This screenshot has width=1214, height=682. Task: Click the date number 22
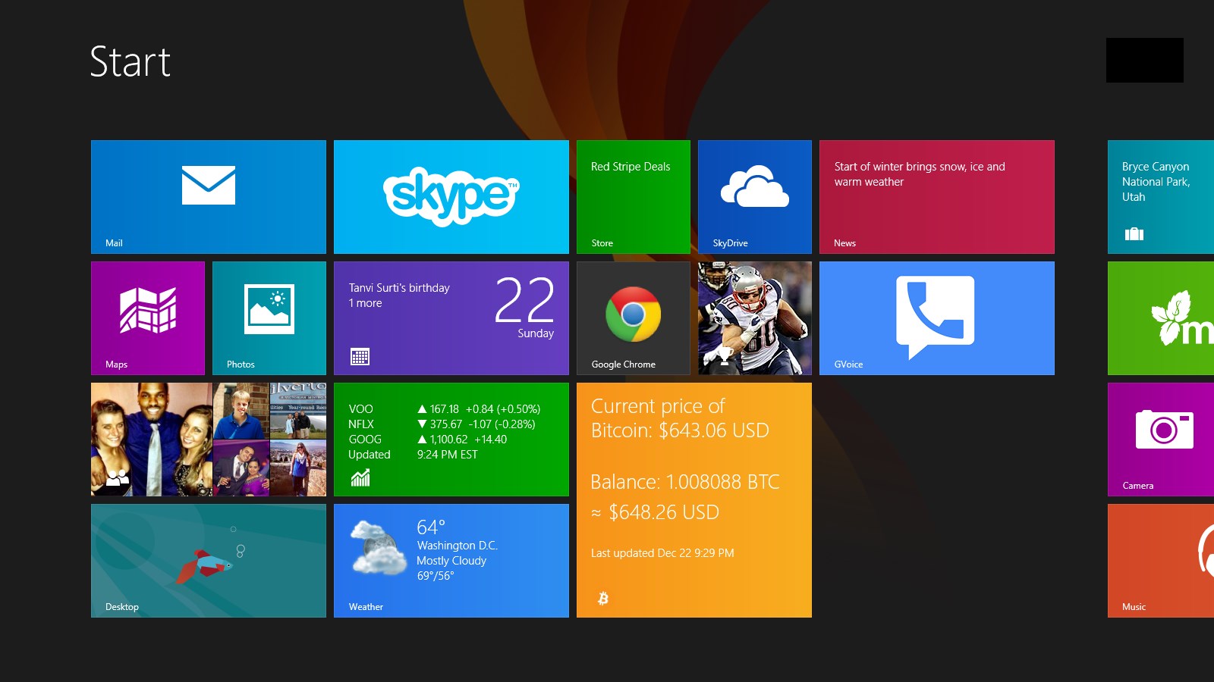tap(525, 300)
